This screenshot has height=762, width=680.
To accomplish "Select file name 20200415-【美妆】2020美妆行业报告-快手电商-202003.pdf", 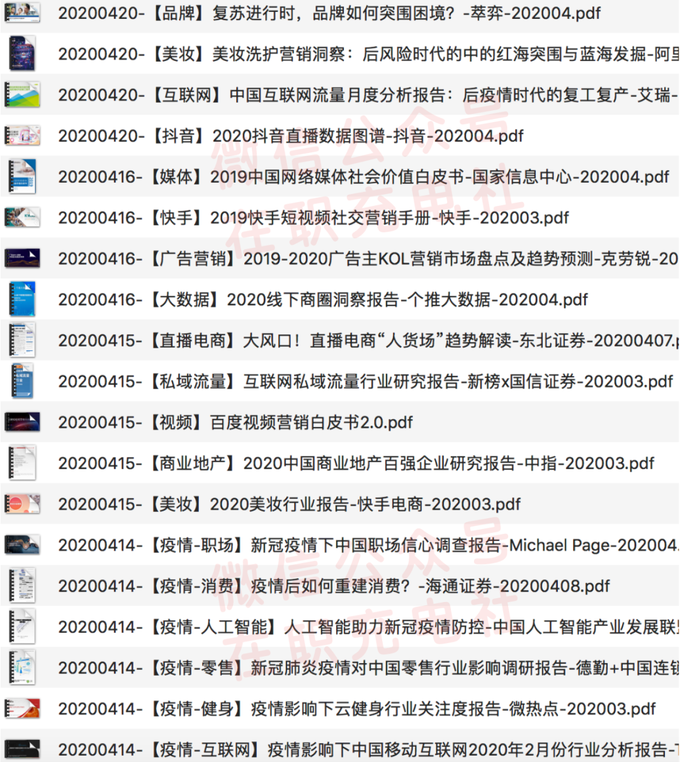I will click(290, 504).
